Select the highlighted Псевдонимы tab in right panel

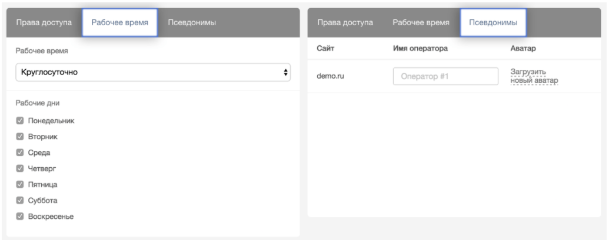coord(493,22)
